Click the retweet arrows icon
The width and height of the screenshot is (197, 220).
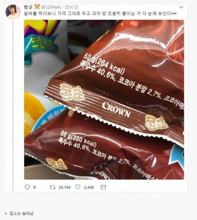point(53,187)
